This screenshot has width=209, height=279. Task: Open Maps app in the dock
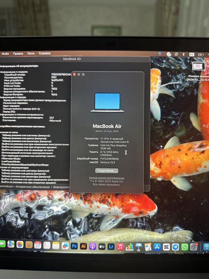11,244
